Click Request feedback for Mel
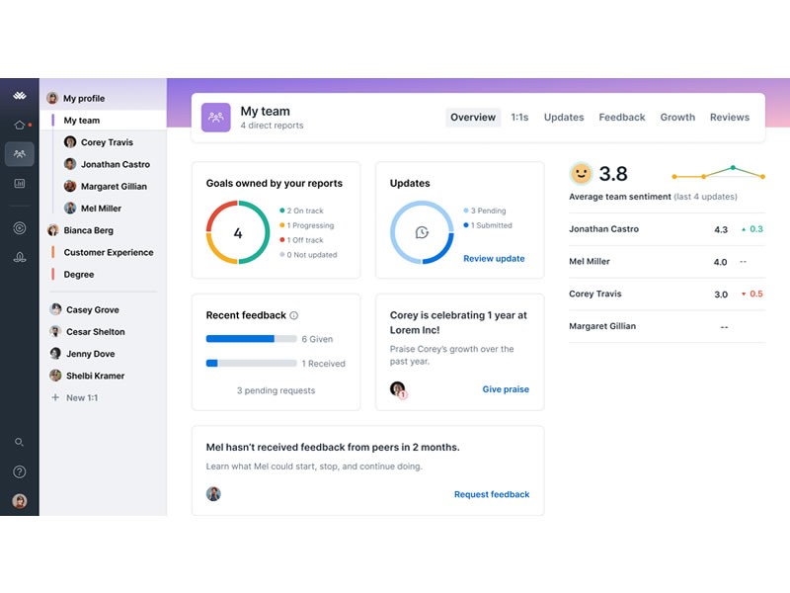This screenshot has width=790, height=593. 492,494
